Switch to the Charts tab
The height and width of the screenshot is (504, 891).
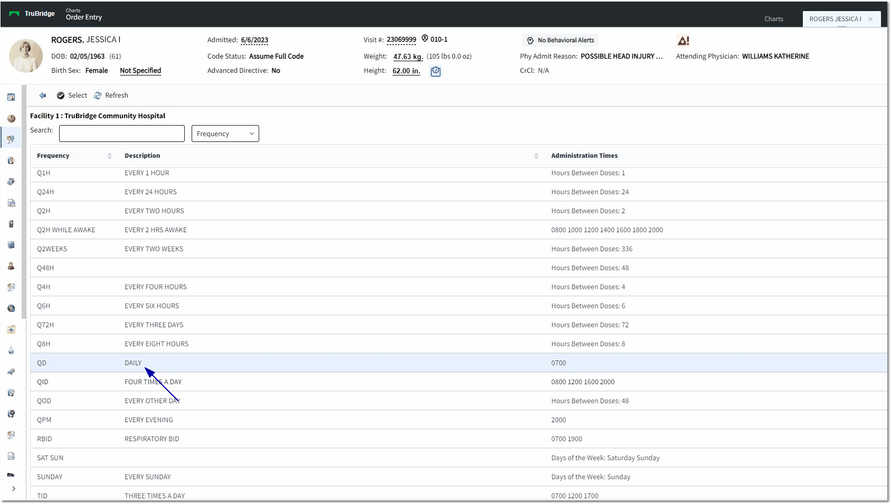point(774,19)
